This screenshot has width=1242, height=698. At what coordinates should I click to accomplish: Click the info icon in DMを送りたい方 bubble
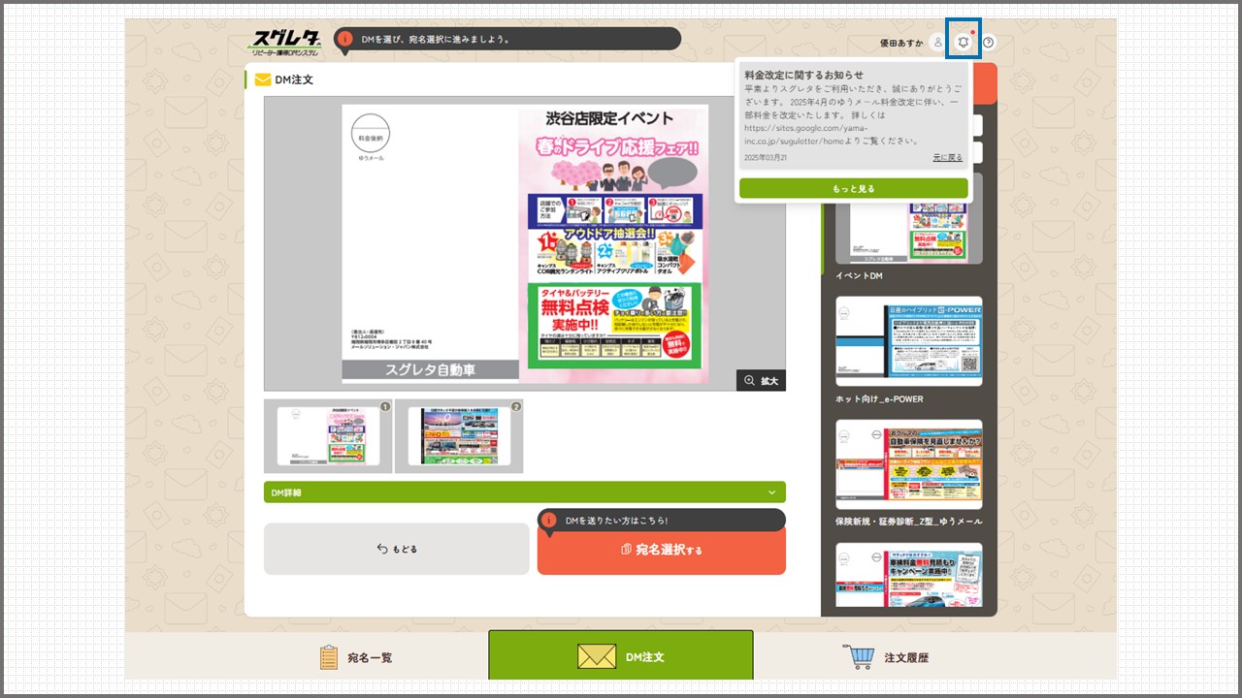(x=548, y=521)
